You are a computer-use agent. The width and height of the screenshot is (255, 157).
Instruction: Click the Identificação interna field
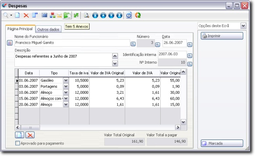(x=172, y=55)
